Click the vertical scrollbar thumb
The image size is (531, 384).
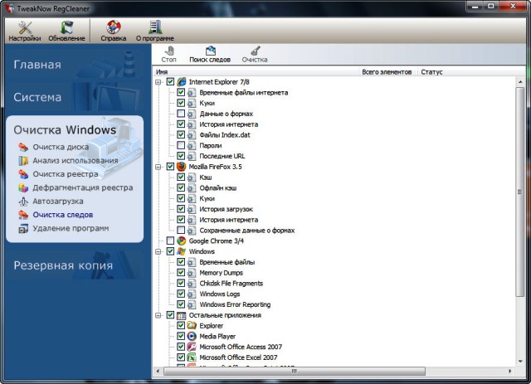(x=520, y=192)
